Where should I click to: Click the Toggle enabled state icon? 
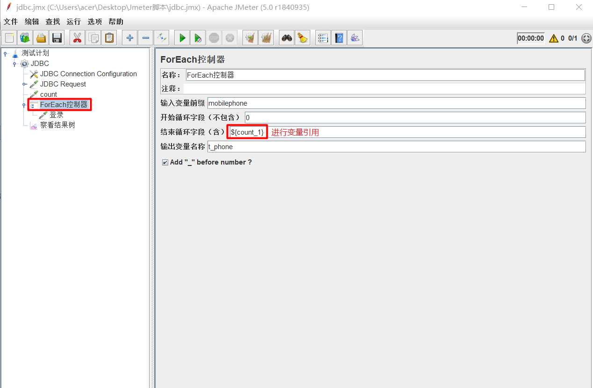162,38
